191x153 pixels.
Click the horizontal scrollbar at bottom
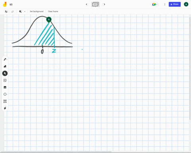[x=56, y=151]
